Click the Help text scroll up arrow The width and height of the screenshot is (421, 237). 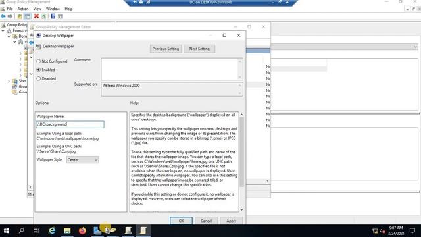point(241,115)
